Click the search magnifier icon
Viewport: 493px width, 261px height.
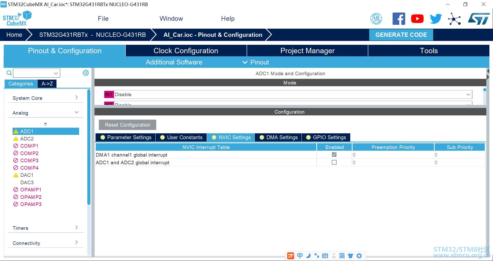[9, 73]
